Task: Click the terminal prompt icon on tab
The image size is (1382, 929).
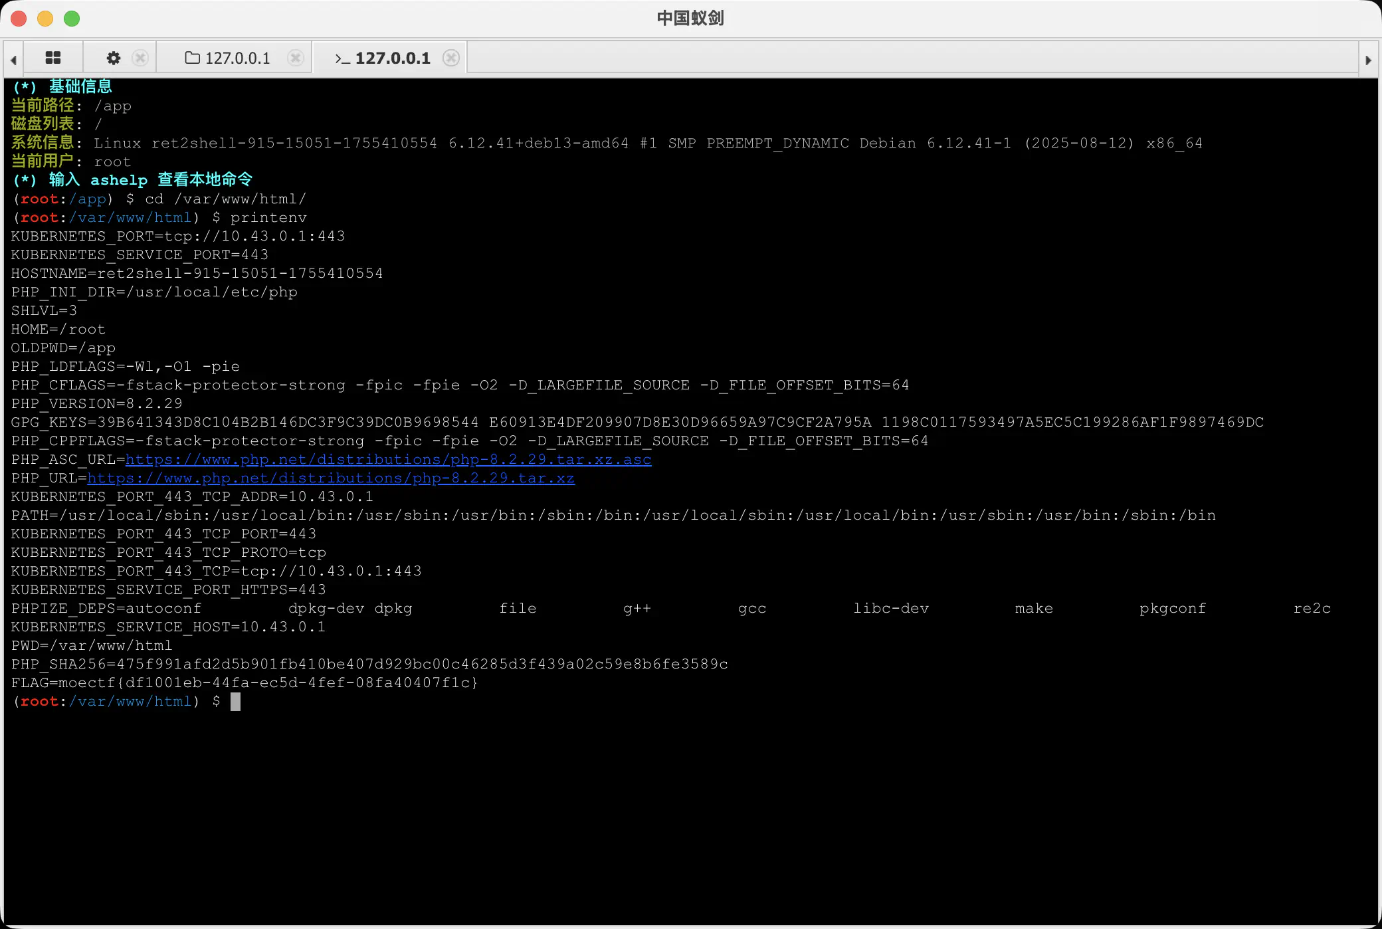Action: point(342,58)
